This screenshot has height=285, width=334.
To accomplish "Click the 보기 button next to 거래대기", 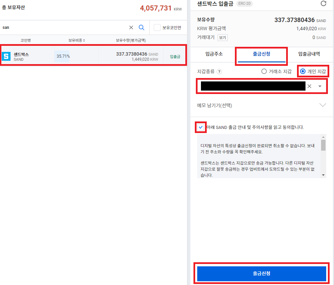I will [x=223, y=37].
